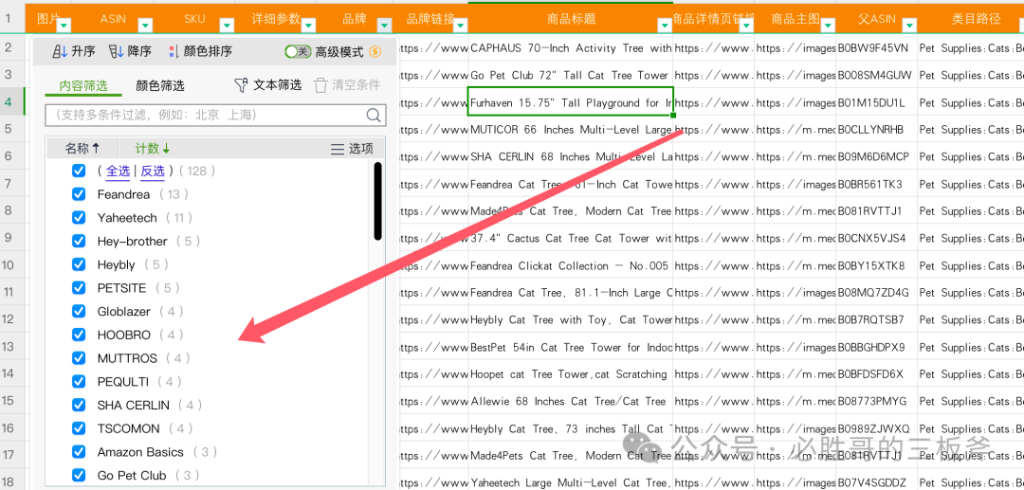1024x490 pixels.
Task: Sort ascending with the 升序 button
Action: [x=74, y=51]
